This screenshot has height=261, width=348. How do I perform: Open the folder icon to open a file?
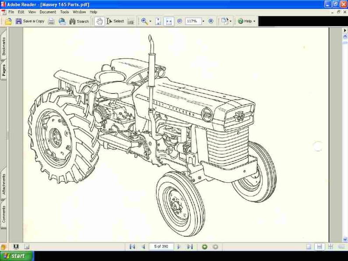click(x=8, y=21)
